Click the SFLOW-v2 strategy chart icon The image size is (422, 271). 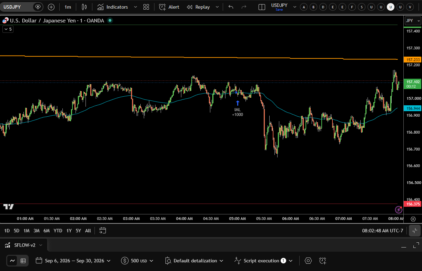(x=8, y=245)
